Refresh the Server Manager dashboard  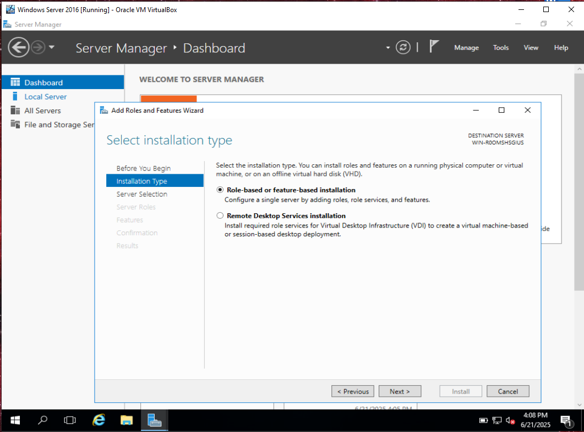403,48
